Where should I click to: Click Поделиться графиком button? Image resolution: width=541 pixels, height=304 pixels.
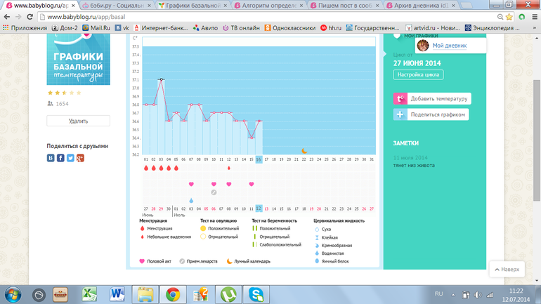click(438, 114)
